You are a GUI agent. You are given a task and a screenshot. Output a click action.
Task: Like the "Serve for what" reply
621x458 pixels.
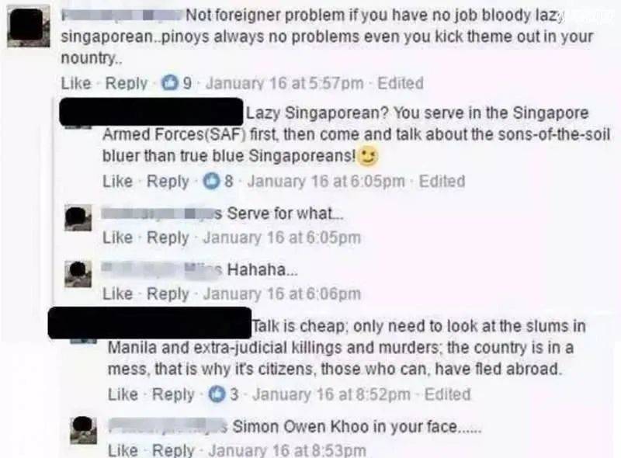click(118, 238)
